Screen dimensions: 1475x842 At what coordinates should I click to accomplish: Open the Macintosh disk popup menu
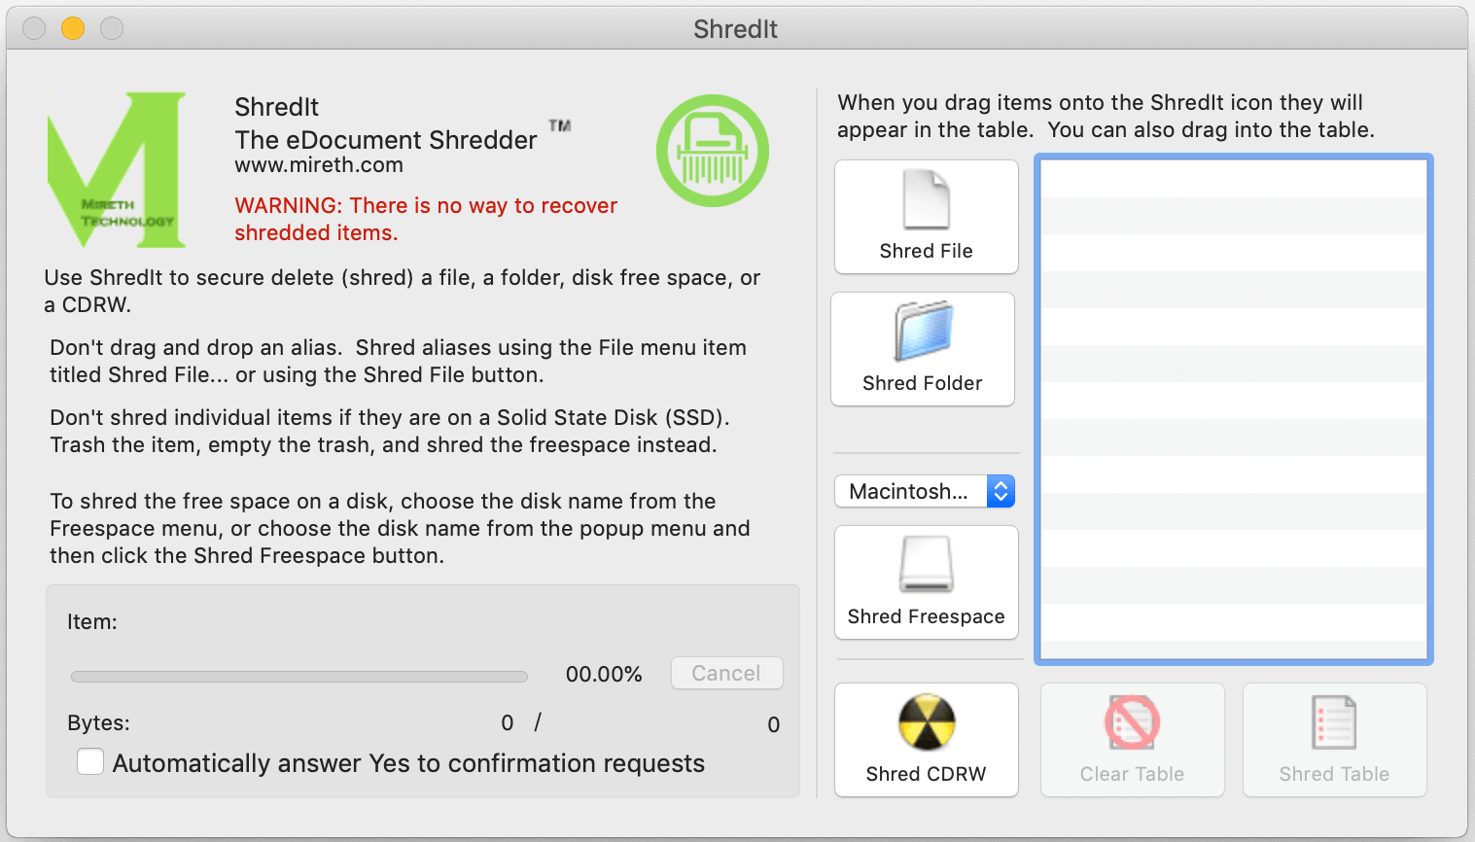925,491
